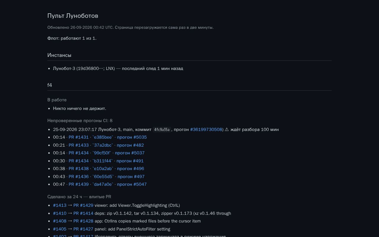The image size is (379, 237).
Task: Open прогон #496 link
Action: pyautogui.click(x=131, y=169)
